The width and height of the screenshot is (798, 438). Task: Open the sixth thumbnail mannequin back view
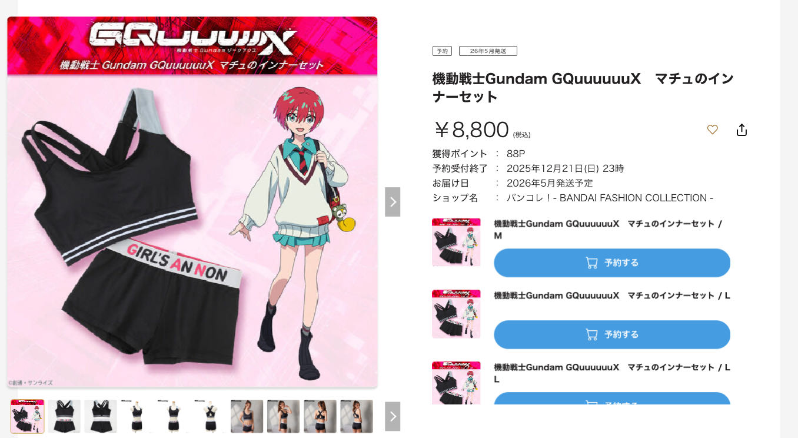point(210,416)
